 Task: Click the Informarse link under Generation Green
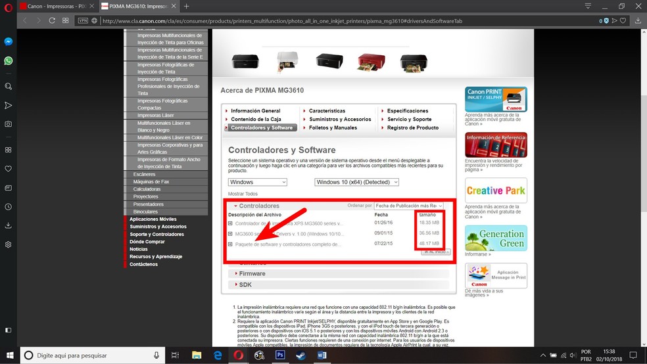(x=478, y=254)
